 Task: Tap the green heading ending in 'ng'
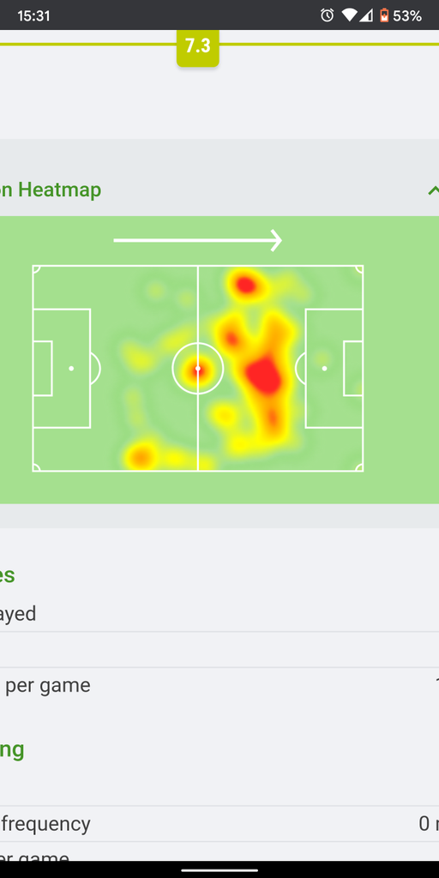[12, 749]
